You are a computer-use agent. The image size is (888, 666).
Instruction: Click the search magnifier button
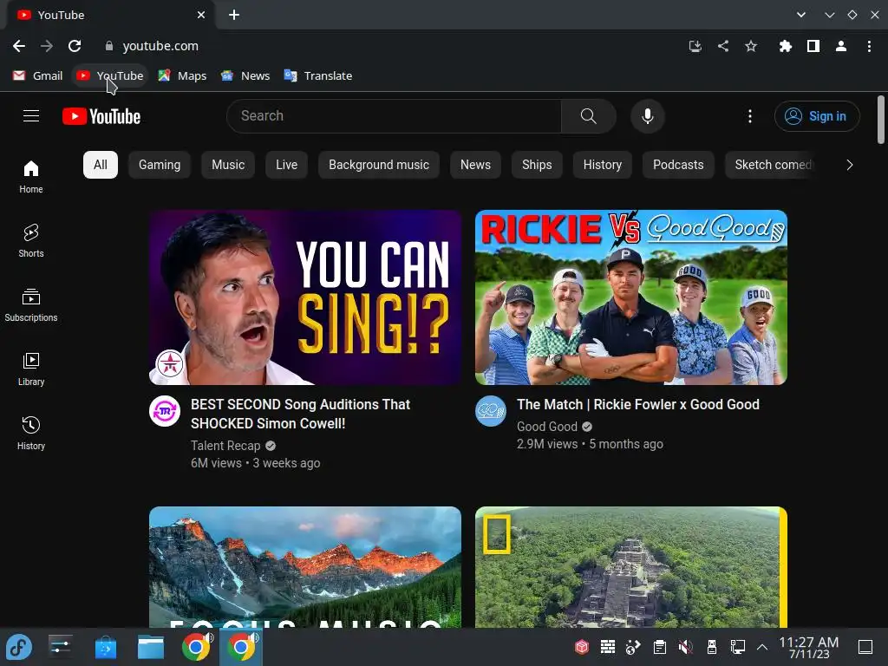point(589,116)
